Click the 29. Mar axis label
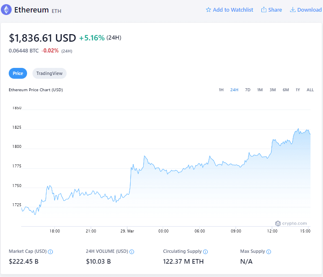This screenshot has width=323, height=277. 127,231
